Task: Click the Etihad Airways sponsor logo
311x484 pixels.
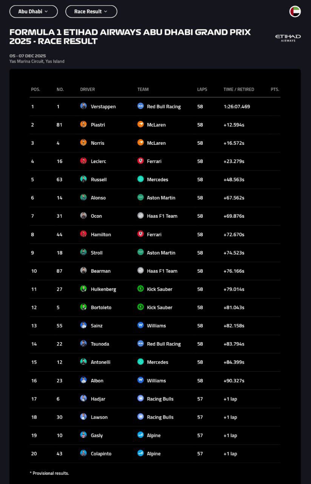Action: (x=288, y=38)
